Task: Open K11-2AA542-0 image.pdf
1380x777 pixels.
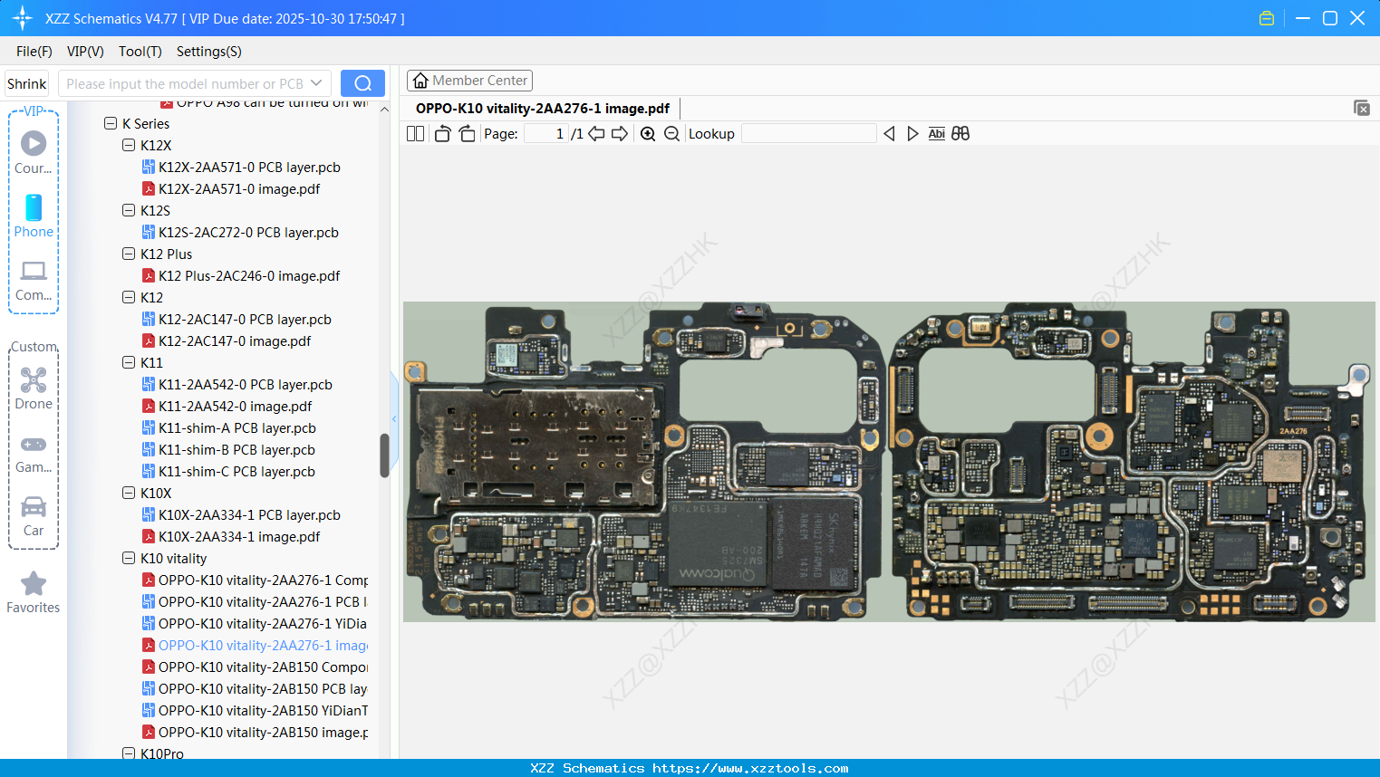Action: (235, 407)
